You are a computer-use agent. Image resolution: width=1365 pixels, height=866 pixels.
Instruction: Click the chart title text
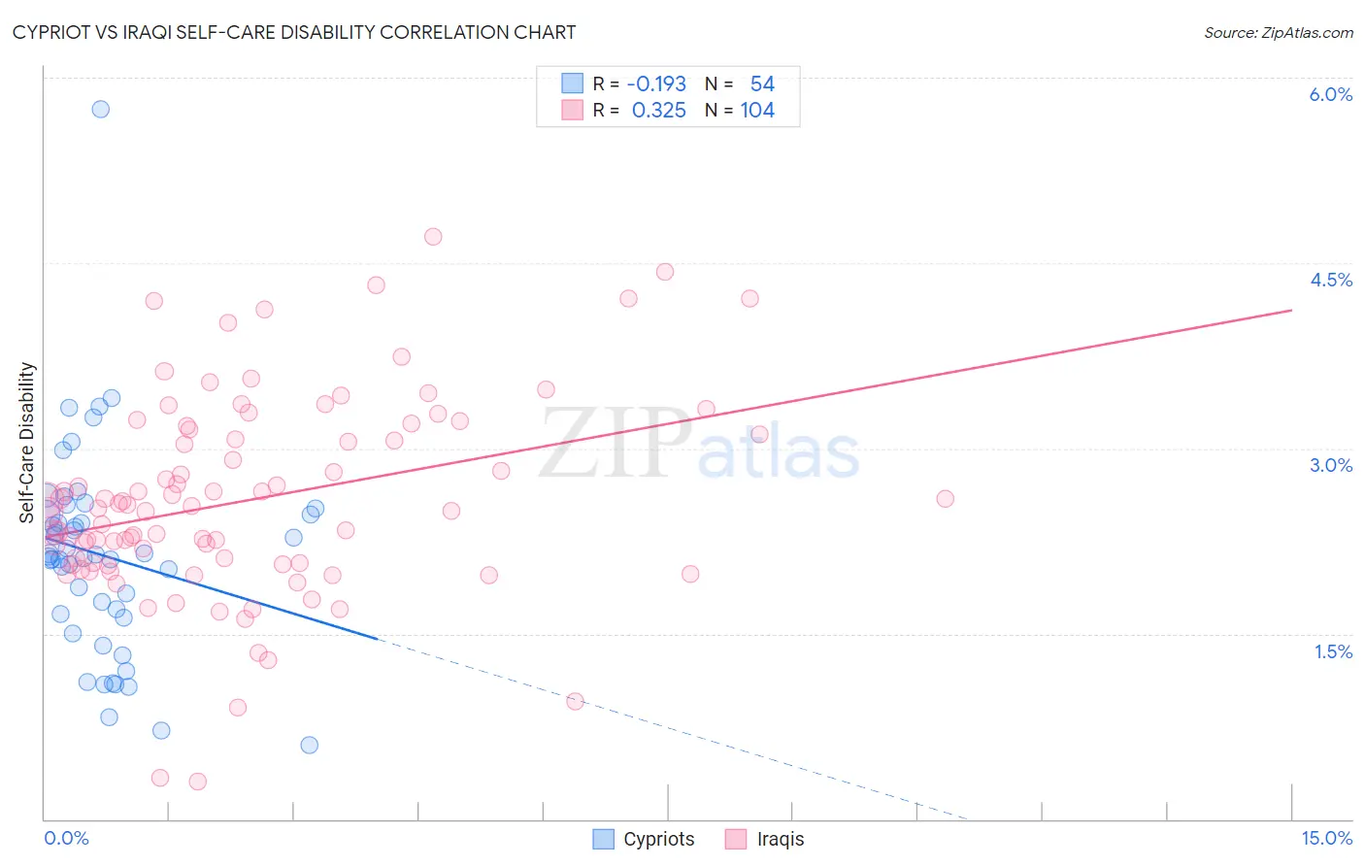(293, 32)
